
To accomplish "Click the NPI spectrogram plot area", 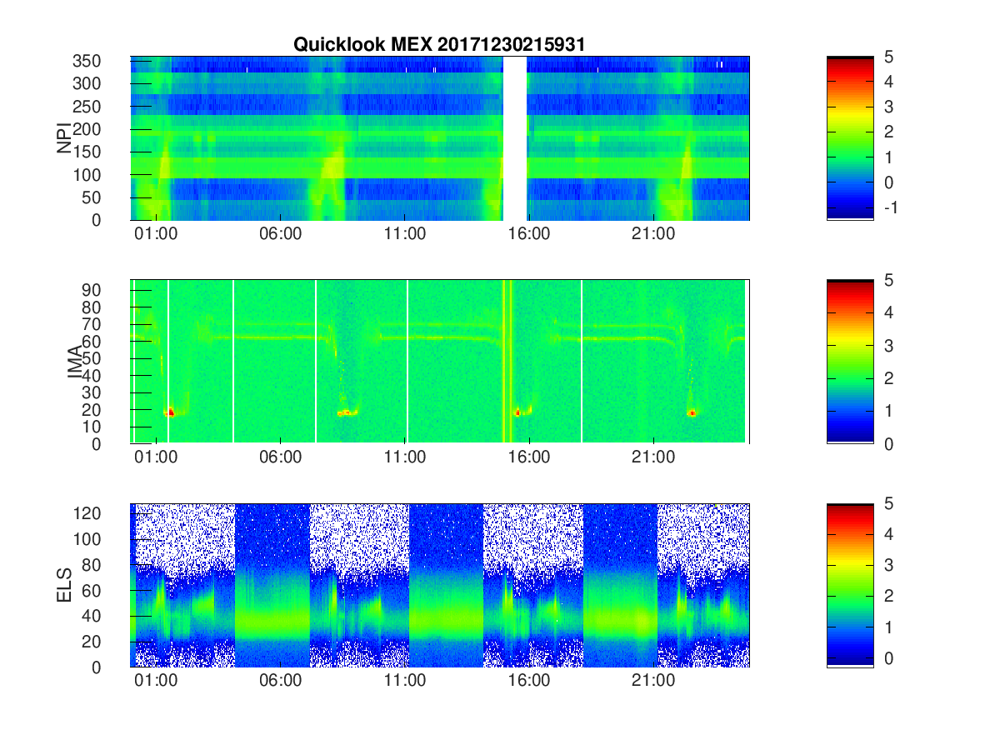I will pyautogui.click(x=440, y=138).
